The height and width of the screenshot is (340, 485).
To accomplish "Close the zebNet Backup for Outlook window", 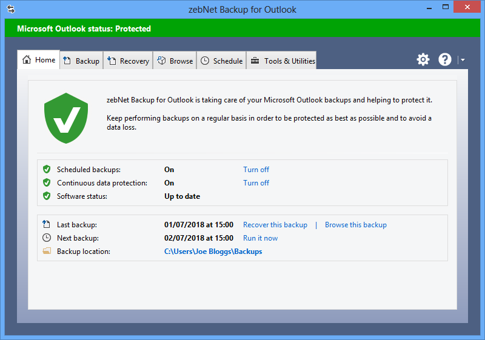I will click(467, 7).
